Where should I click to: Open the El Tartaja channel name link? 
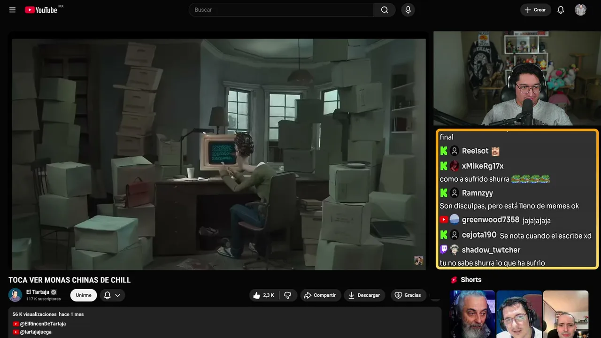pos(38,292)
